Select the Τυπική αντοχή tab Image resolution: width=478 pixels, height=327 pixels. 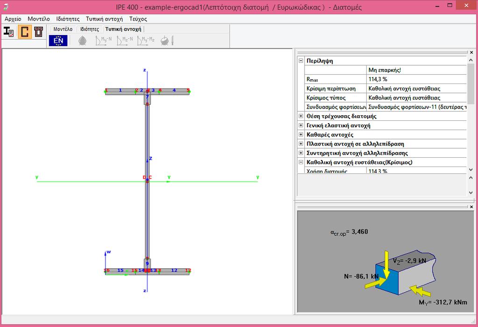tap(123, 29)
